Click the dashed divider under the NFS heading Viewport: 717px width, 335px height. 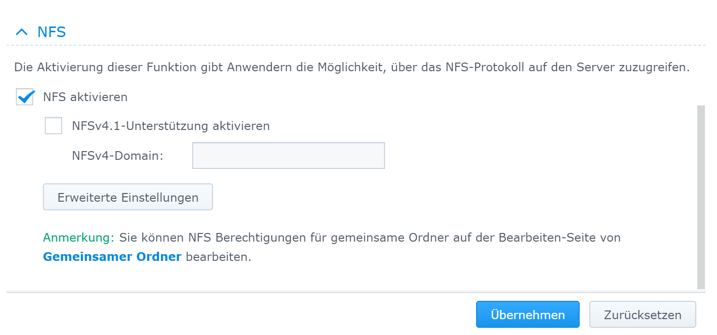point(356,46)
